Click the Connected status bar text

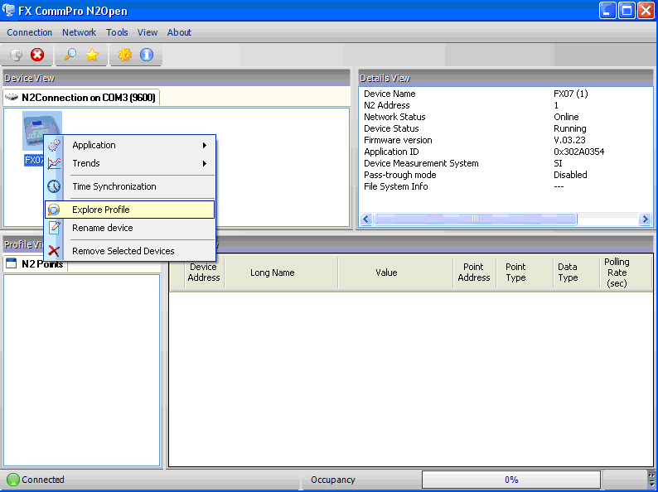43,480
